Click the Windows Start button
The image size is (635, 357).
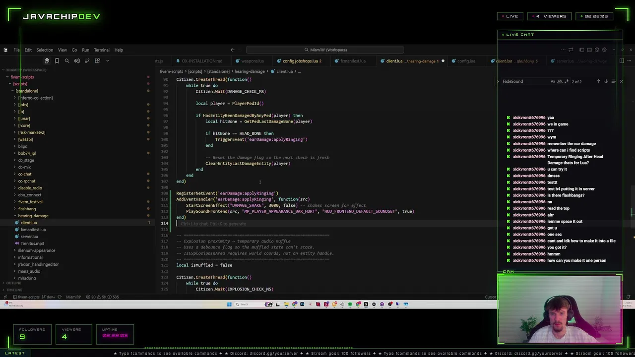229,304
